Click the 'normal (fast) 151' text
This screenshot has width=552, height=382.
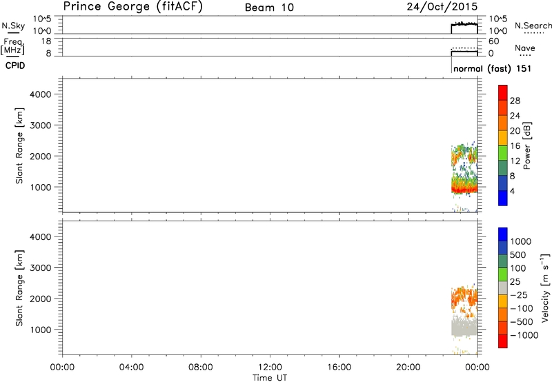click(x=492, y=68)
